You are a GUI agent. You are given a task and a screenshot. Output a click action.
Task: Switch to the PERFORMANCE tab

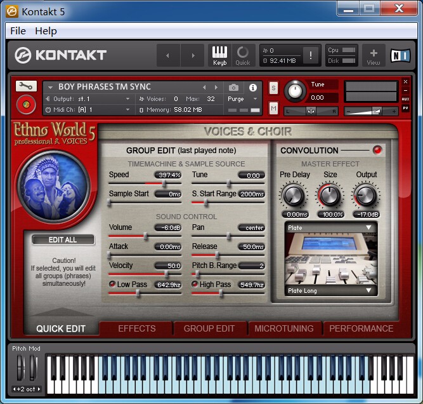click(361, 328)
